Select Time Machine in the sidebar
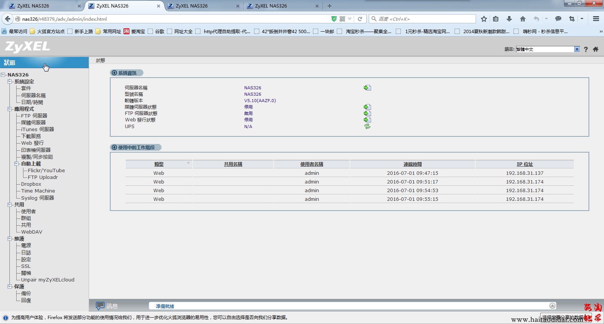Image resolution: width=604 pixels, height=324 pixels. click(x=38, y=191)
